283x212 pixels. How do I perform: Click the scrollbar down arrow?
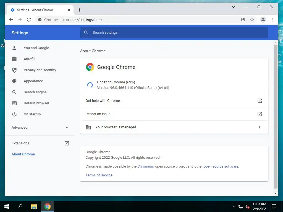pos(276,194)
